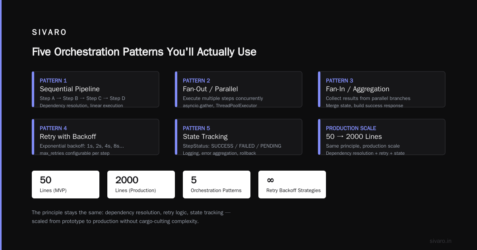Screen dimensions: 477x250
Task: Click 'StepStatus: SUCCESS / FAILED / PENDING' text
Action: [x=232, y=146]
